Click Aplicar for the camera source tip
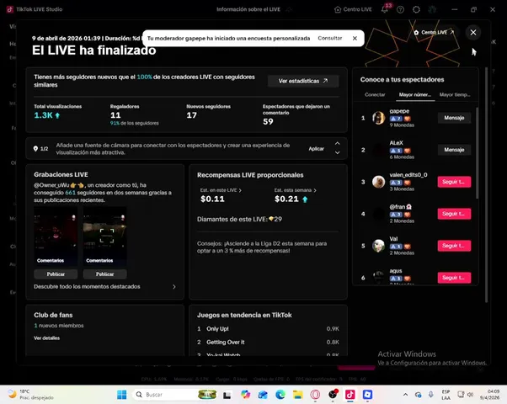The width and height of the screenshot is (507, 404). point(316,149)
